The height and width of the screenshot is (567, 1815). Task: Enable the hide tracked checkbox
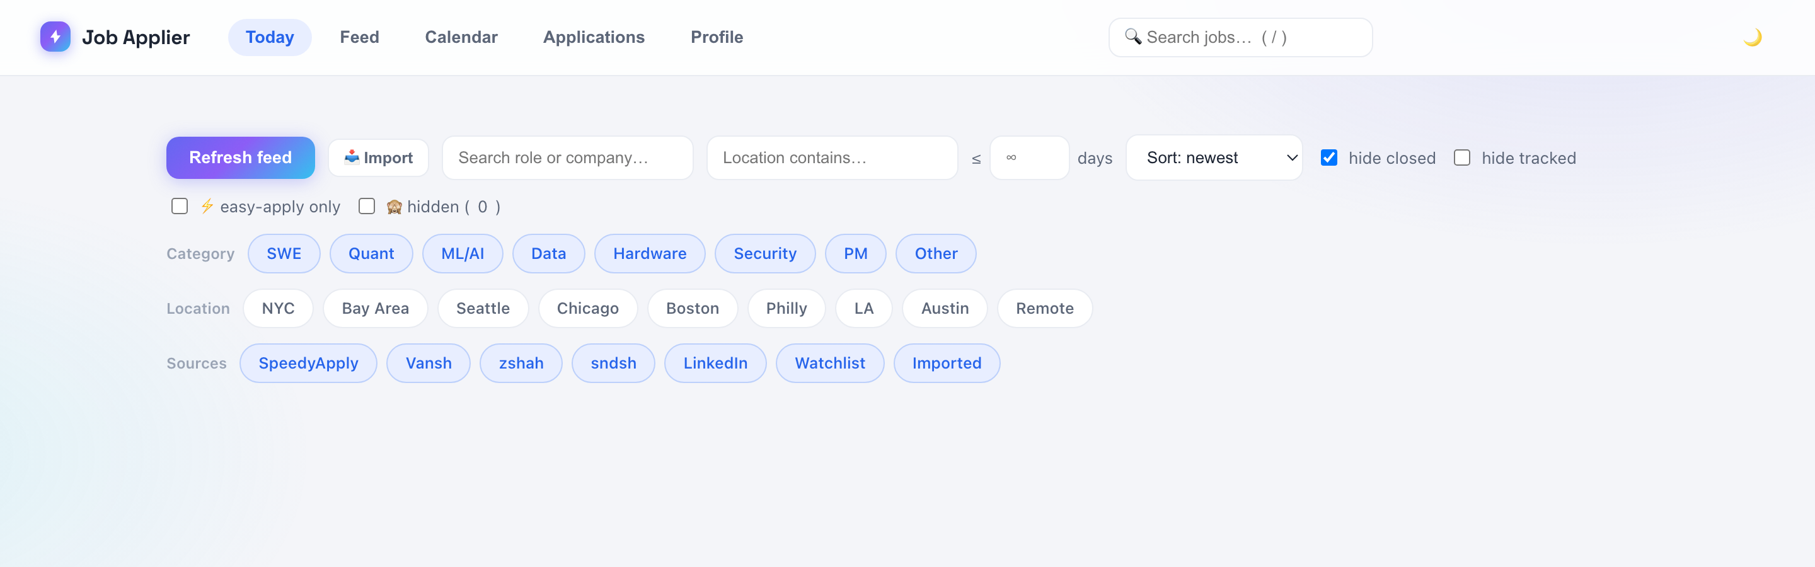[x=1462, y=157]
